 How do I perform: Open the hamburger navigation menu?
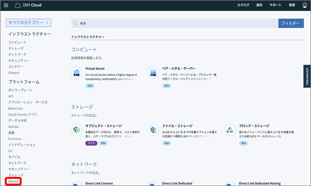click(6, 5)
